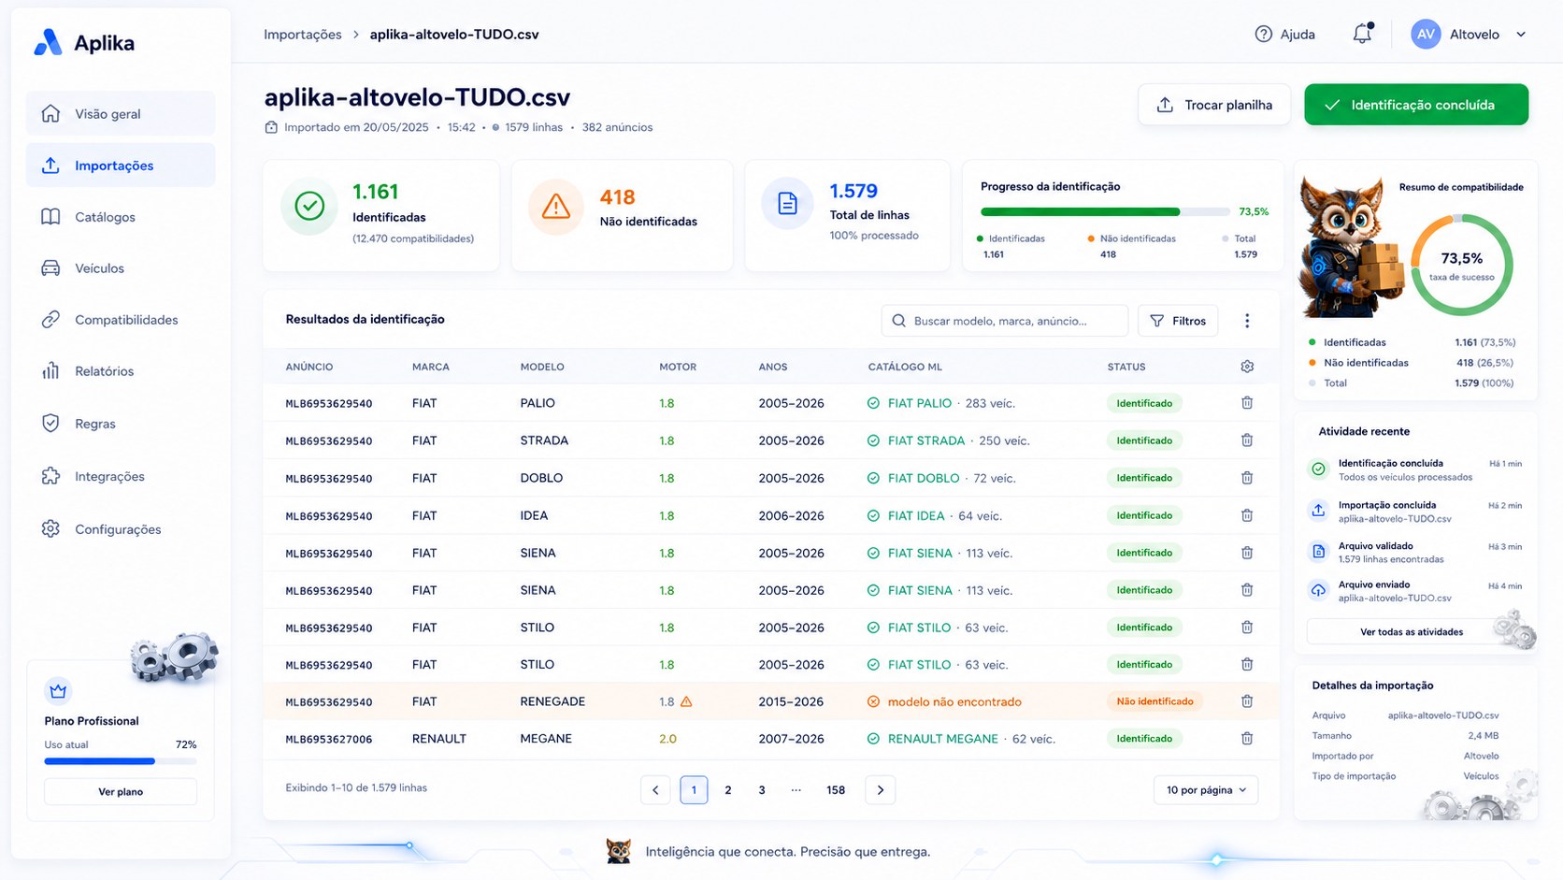Open Regras in the sidebar
Viewport: 1563px width, 880px height.
[x=121, y=424]
